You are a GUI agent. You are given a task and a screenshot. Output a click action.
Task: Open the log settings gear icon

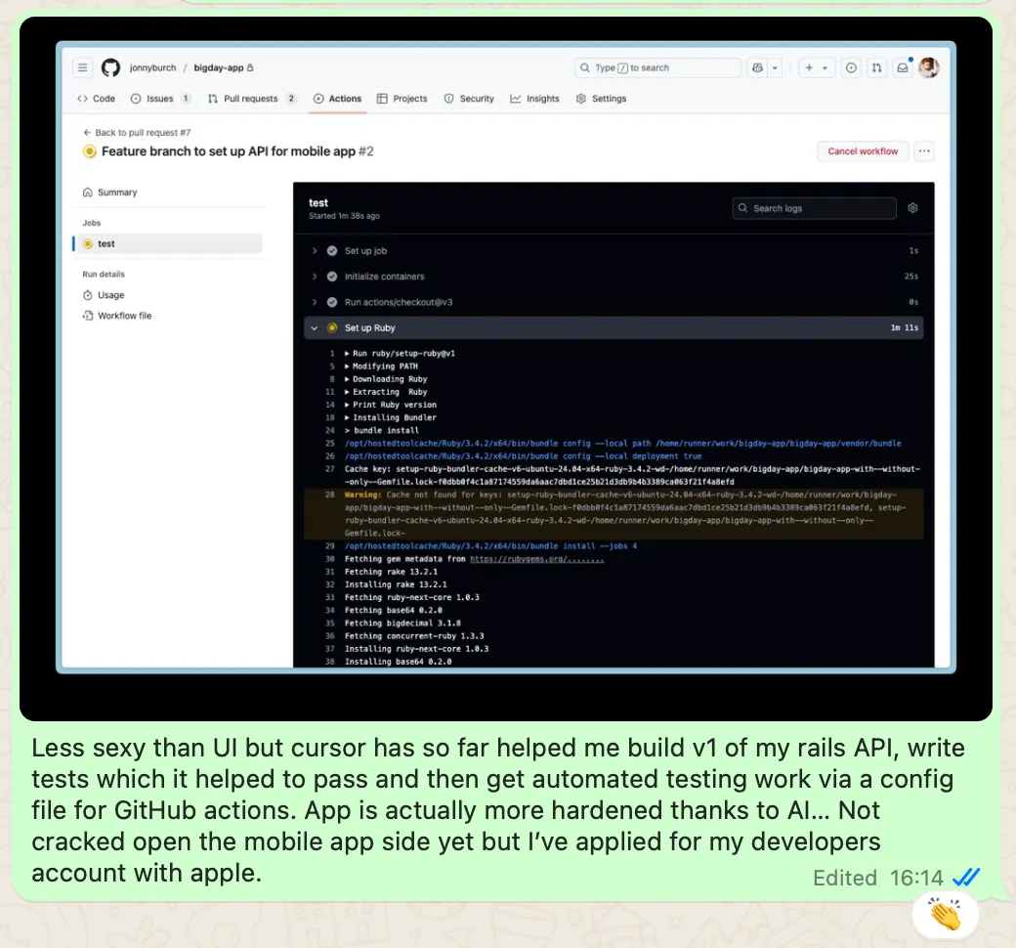912,208
